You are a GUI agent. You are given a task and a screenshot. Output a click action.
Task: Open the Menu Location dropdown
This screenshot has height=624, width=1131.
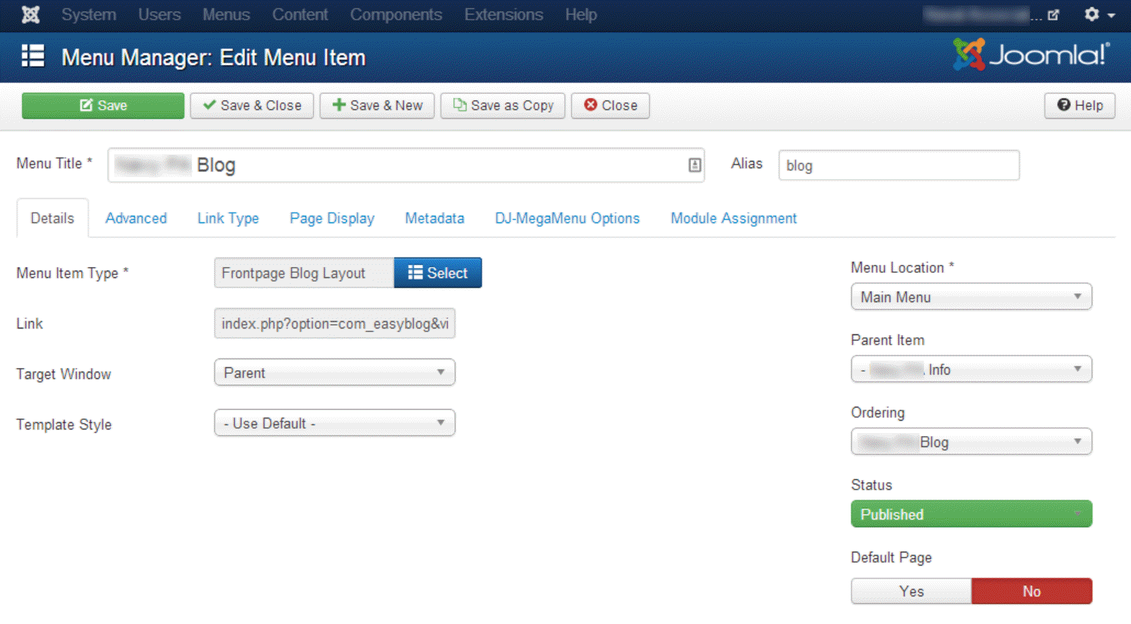pos(971,297)
